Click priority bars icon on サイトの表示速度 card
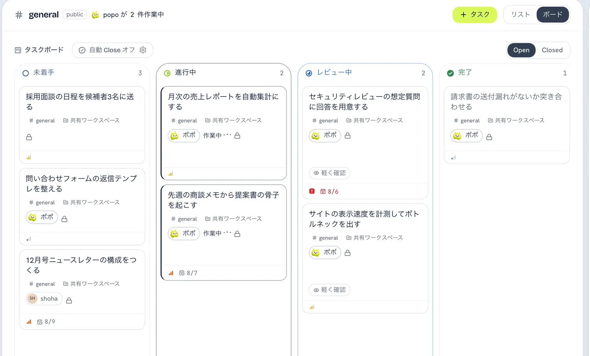The height and width of the screenshot is (356, 590). point(312,307)
